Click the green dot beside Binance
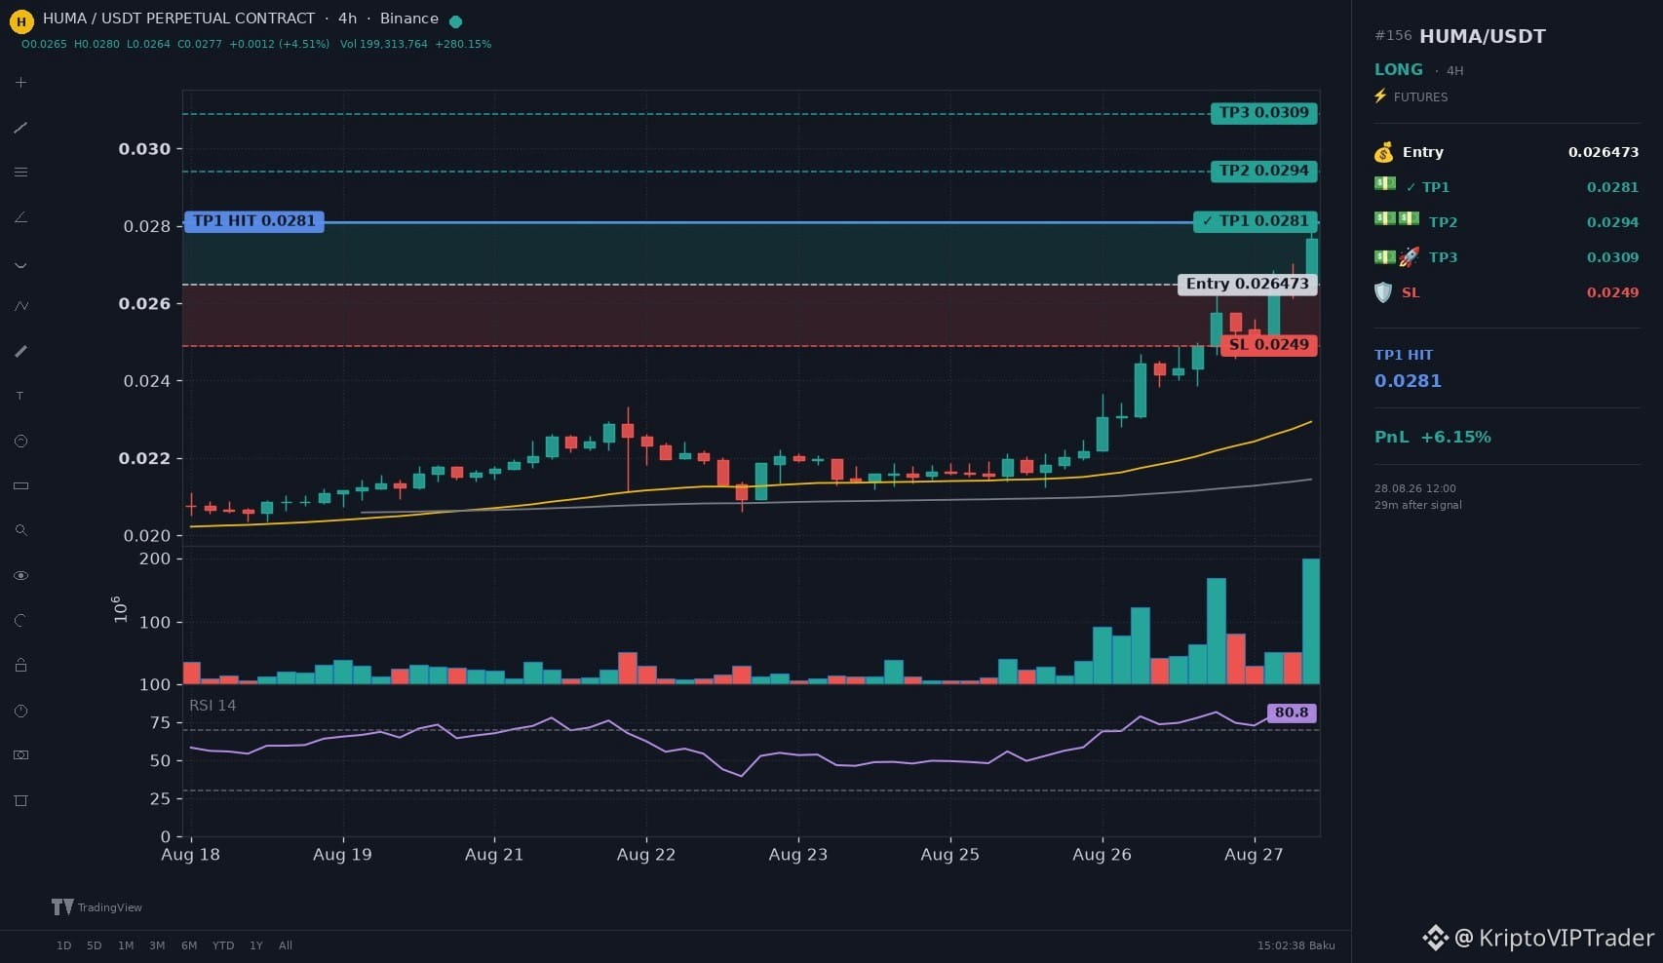This screenshot has width=1663, height=963. pos(455,20)
